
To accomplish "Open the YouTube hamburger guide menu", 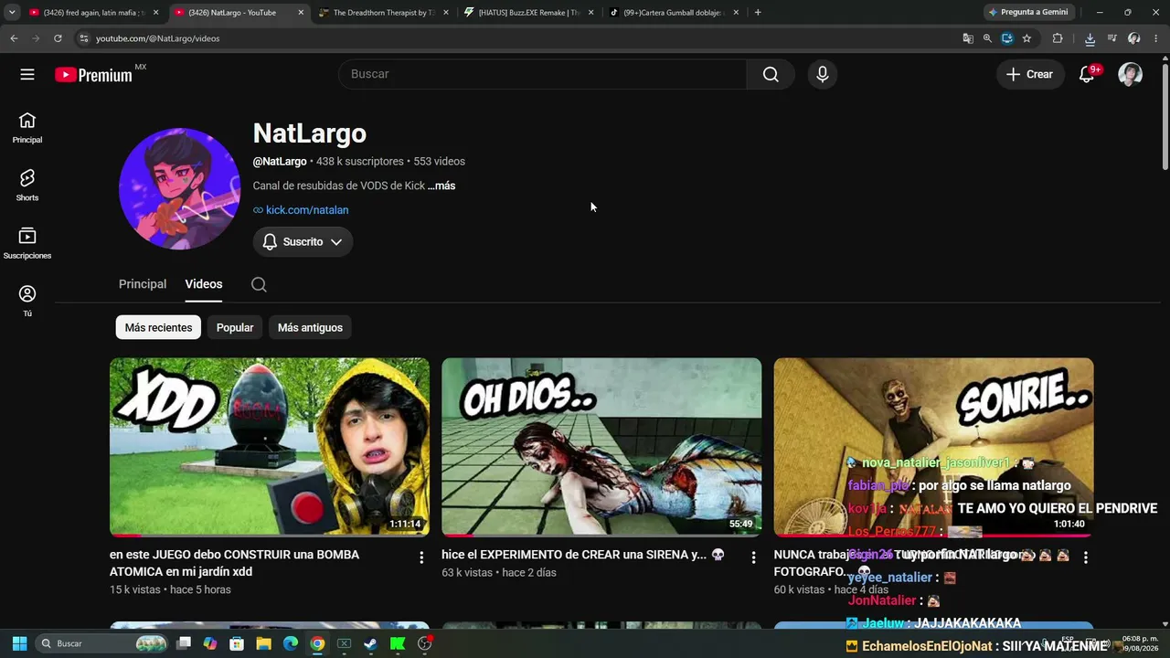I will (27, 74).
